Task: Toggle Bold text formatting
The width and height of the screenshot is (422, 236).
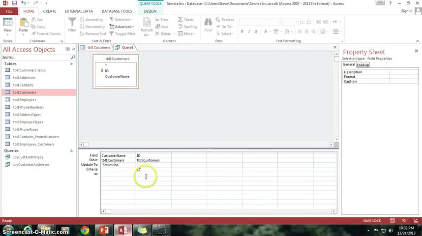Action: coord(242,31)
